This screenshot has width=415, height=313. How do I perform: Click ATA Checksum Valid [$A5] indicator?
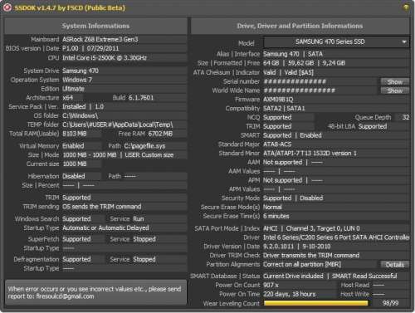click(299, 72)
